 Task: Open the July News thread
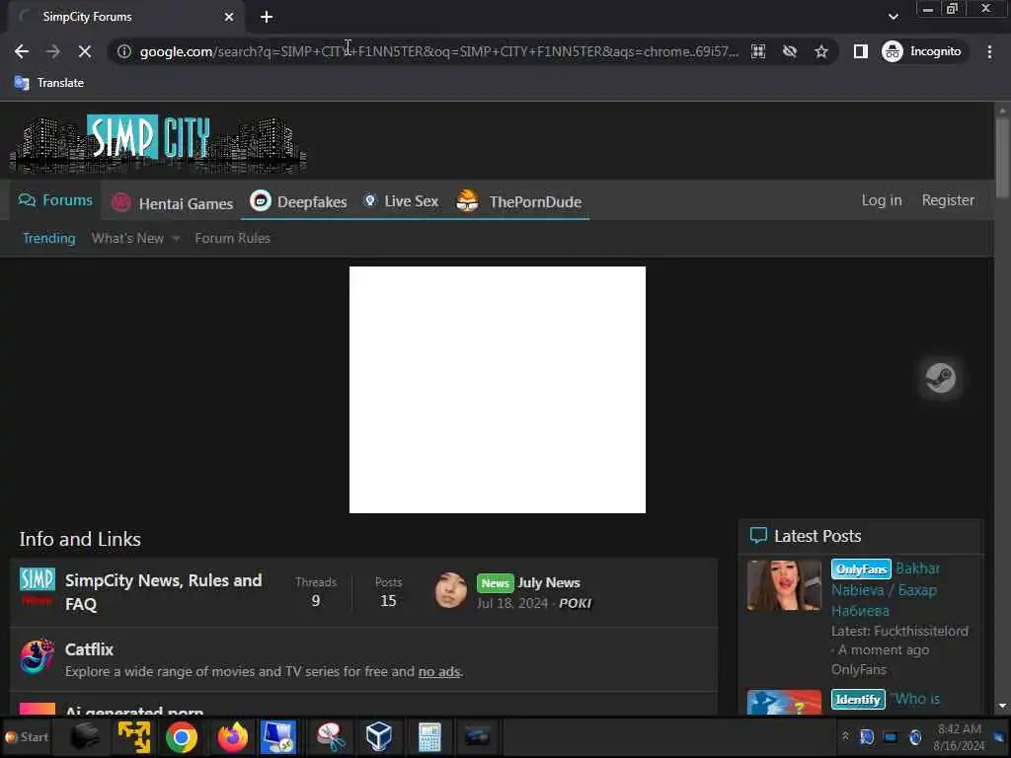tap(549, 582)
